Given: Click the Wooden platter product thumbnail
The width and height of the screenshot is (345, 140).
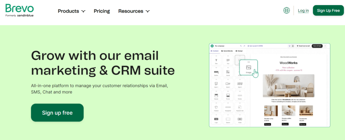Looking at the screenshot, I should point(288,111).
